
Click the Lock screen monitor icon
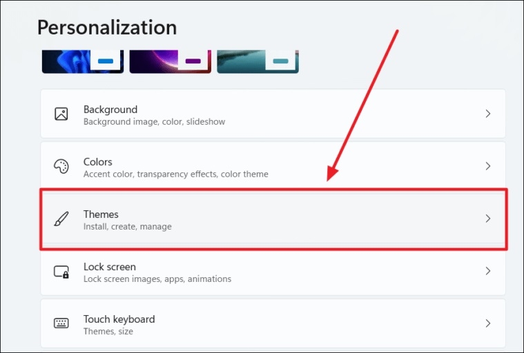tap(61, 272)
